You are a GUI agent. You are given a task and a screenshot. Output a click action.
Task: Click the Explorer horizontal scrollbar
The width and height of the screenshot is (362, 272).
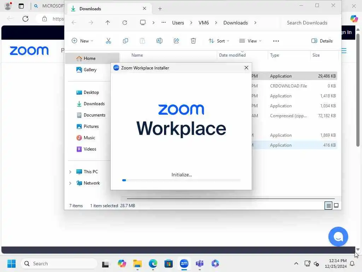tap(230, 198)
